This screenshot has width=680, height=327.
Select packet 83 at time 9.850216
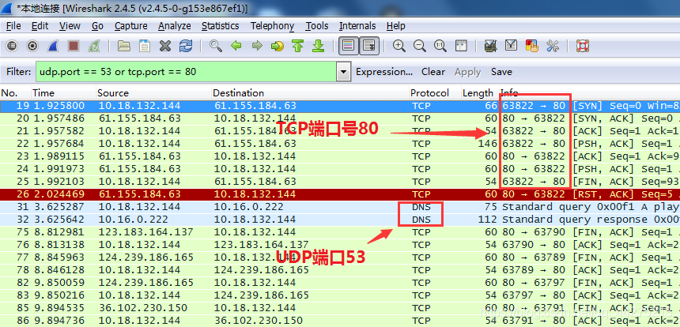pos(340,295)
